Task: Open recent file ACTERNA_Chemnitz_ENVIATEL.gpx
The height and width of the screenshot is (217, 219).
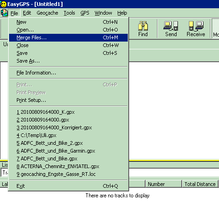Action: click(x=68, y=166)
